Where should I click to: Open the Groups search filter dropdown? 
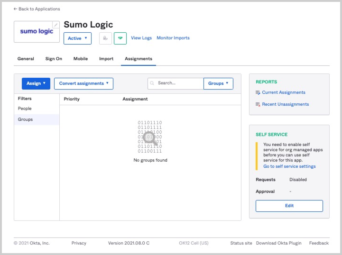[x=218, y=83]
